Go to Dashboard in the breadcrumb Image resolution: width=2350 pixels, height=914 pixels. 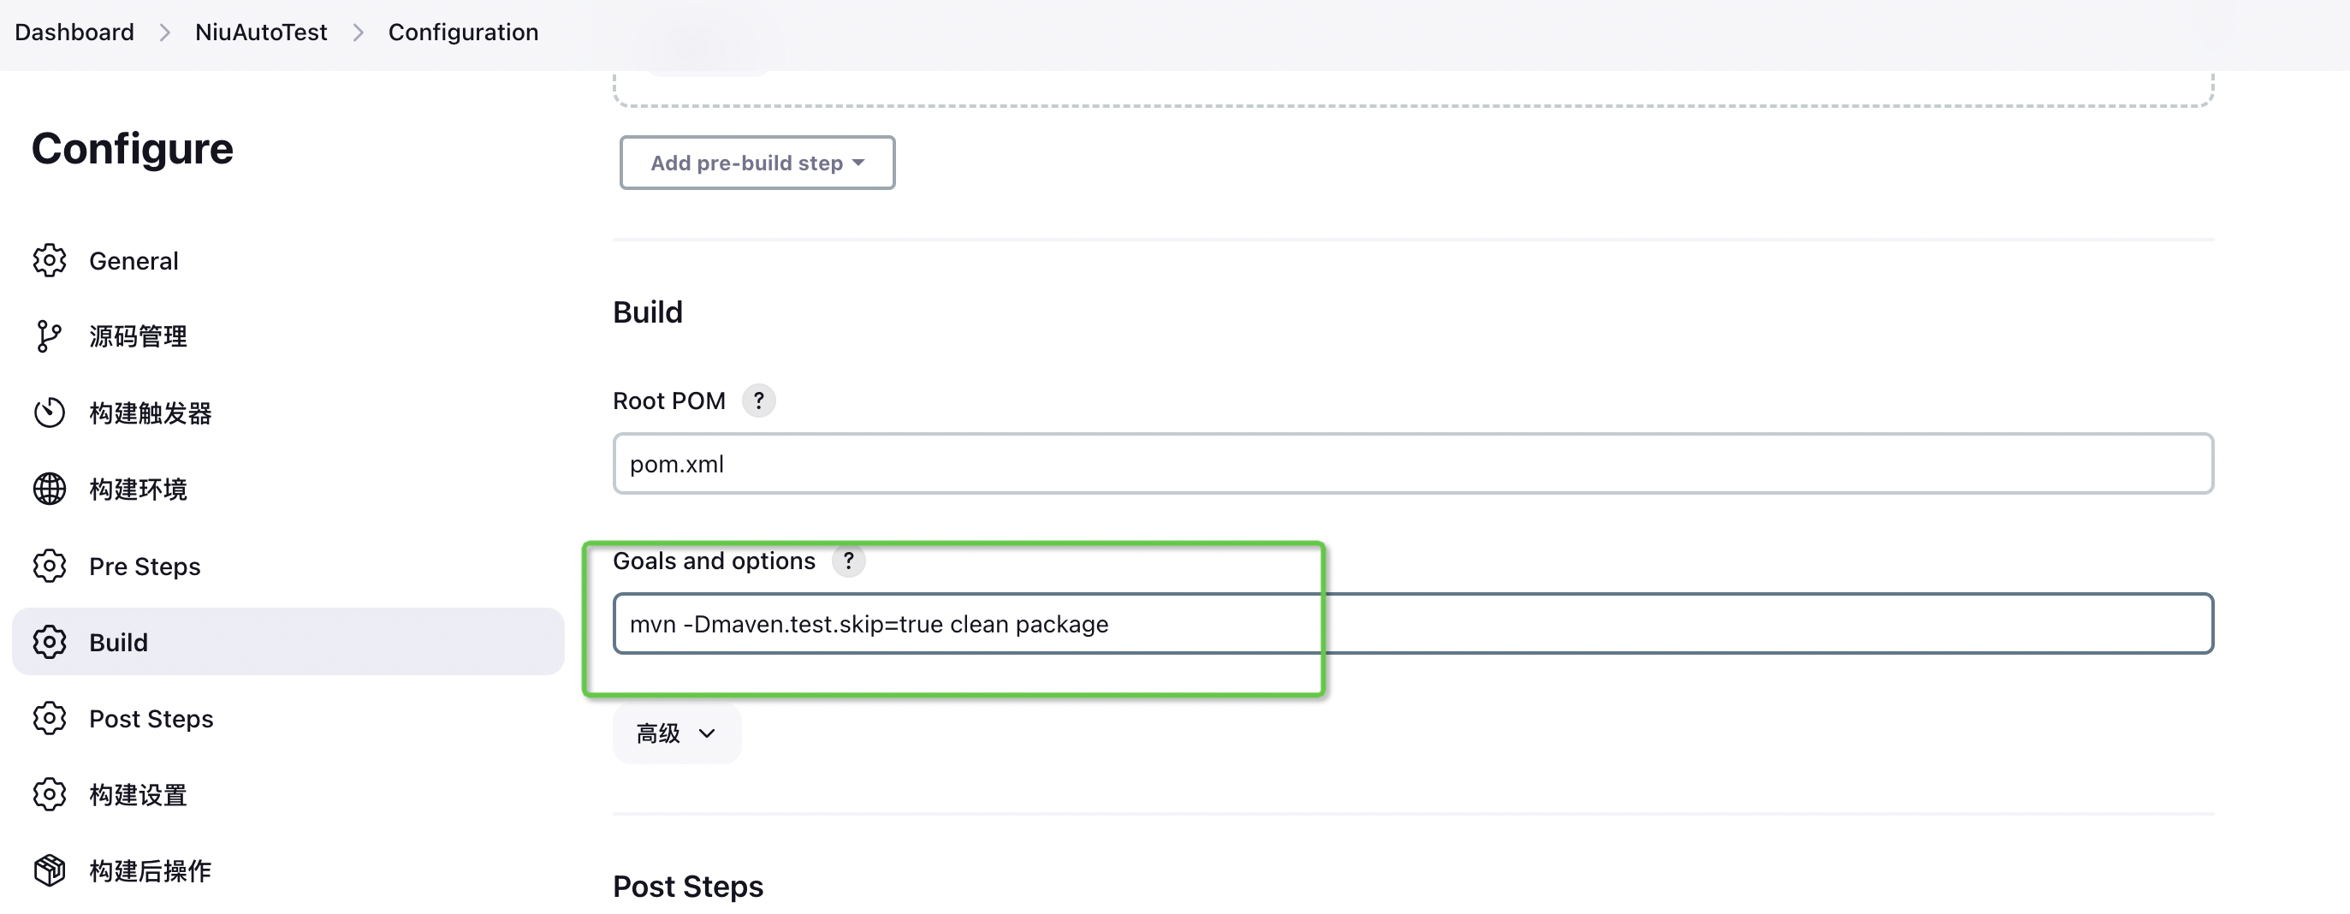pyautogui.click(x=74, y=33)
